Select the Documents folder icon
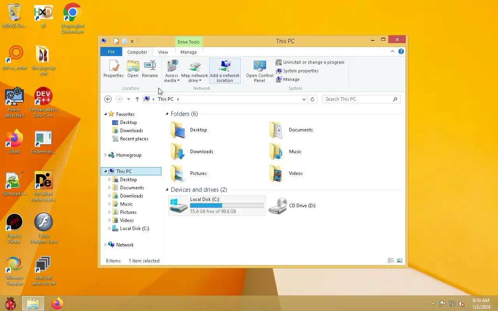498x311 pixels. [x=276, y=130]
